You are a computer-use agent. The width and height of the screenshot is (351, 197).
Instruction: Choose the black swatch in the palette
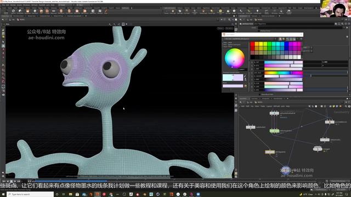252,57
